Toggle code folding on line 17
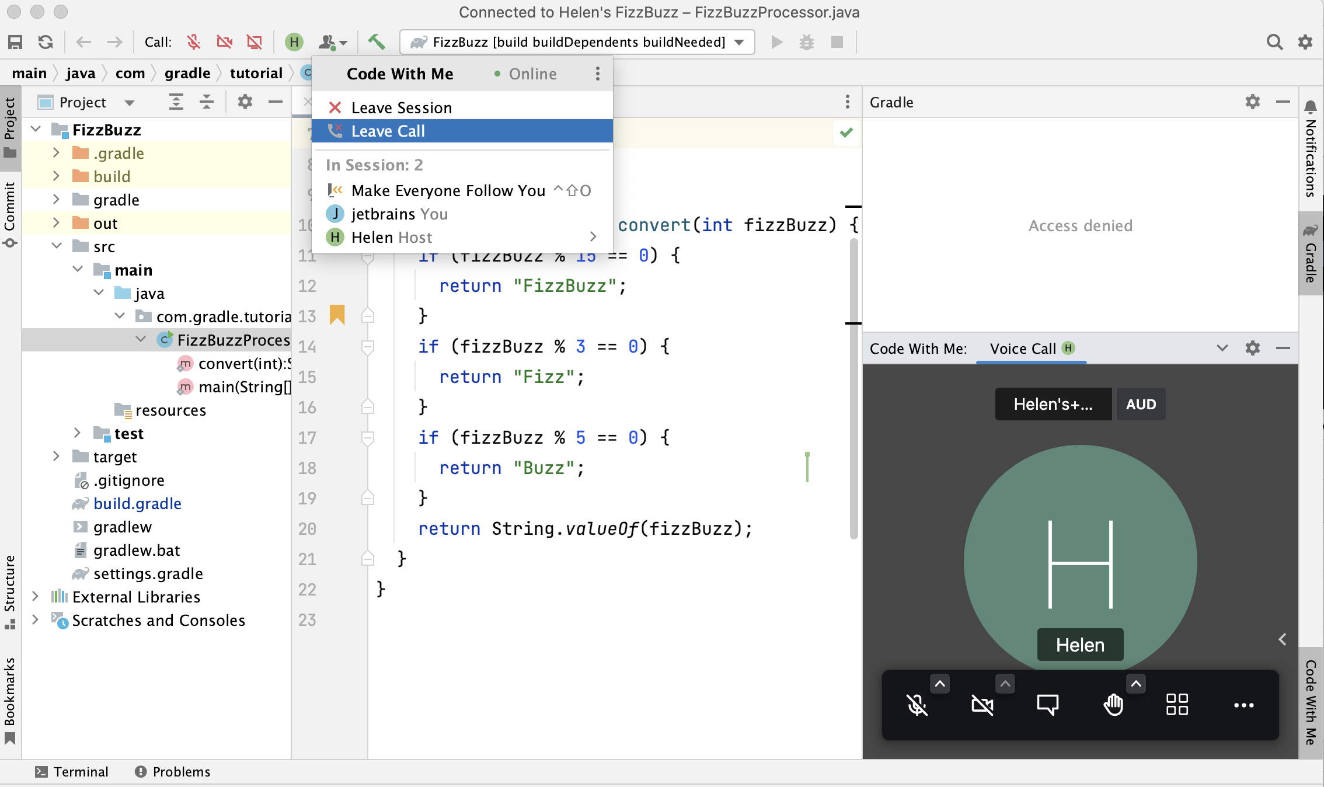Viewport: 1324px width, 787px height. (368, 438)
